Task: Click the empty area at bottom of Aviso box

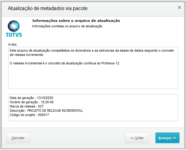Action: (93, 78)
